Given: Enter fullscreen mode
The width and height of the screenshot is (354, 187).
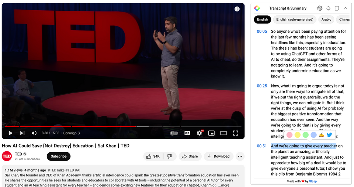Looking at the screenshot, I should coord(236,133).
